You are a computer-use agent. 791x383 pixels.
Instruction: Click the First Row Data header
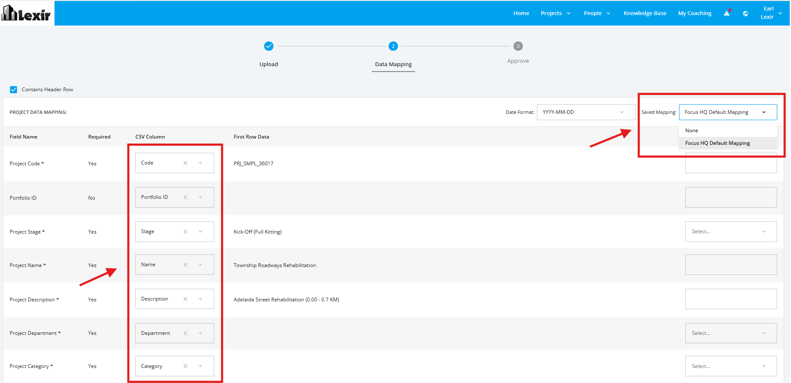pyautogui.click(x=252, y=137)
